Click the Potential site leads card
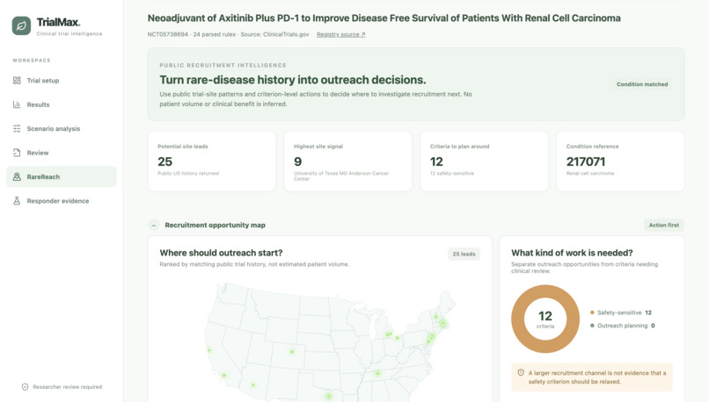Image resolution: width=709 pixels, height=402 pixels. coord(212,162)
